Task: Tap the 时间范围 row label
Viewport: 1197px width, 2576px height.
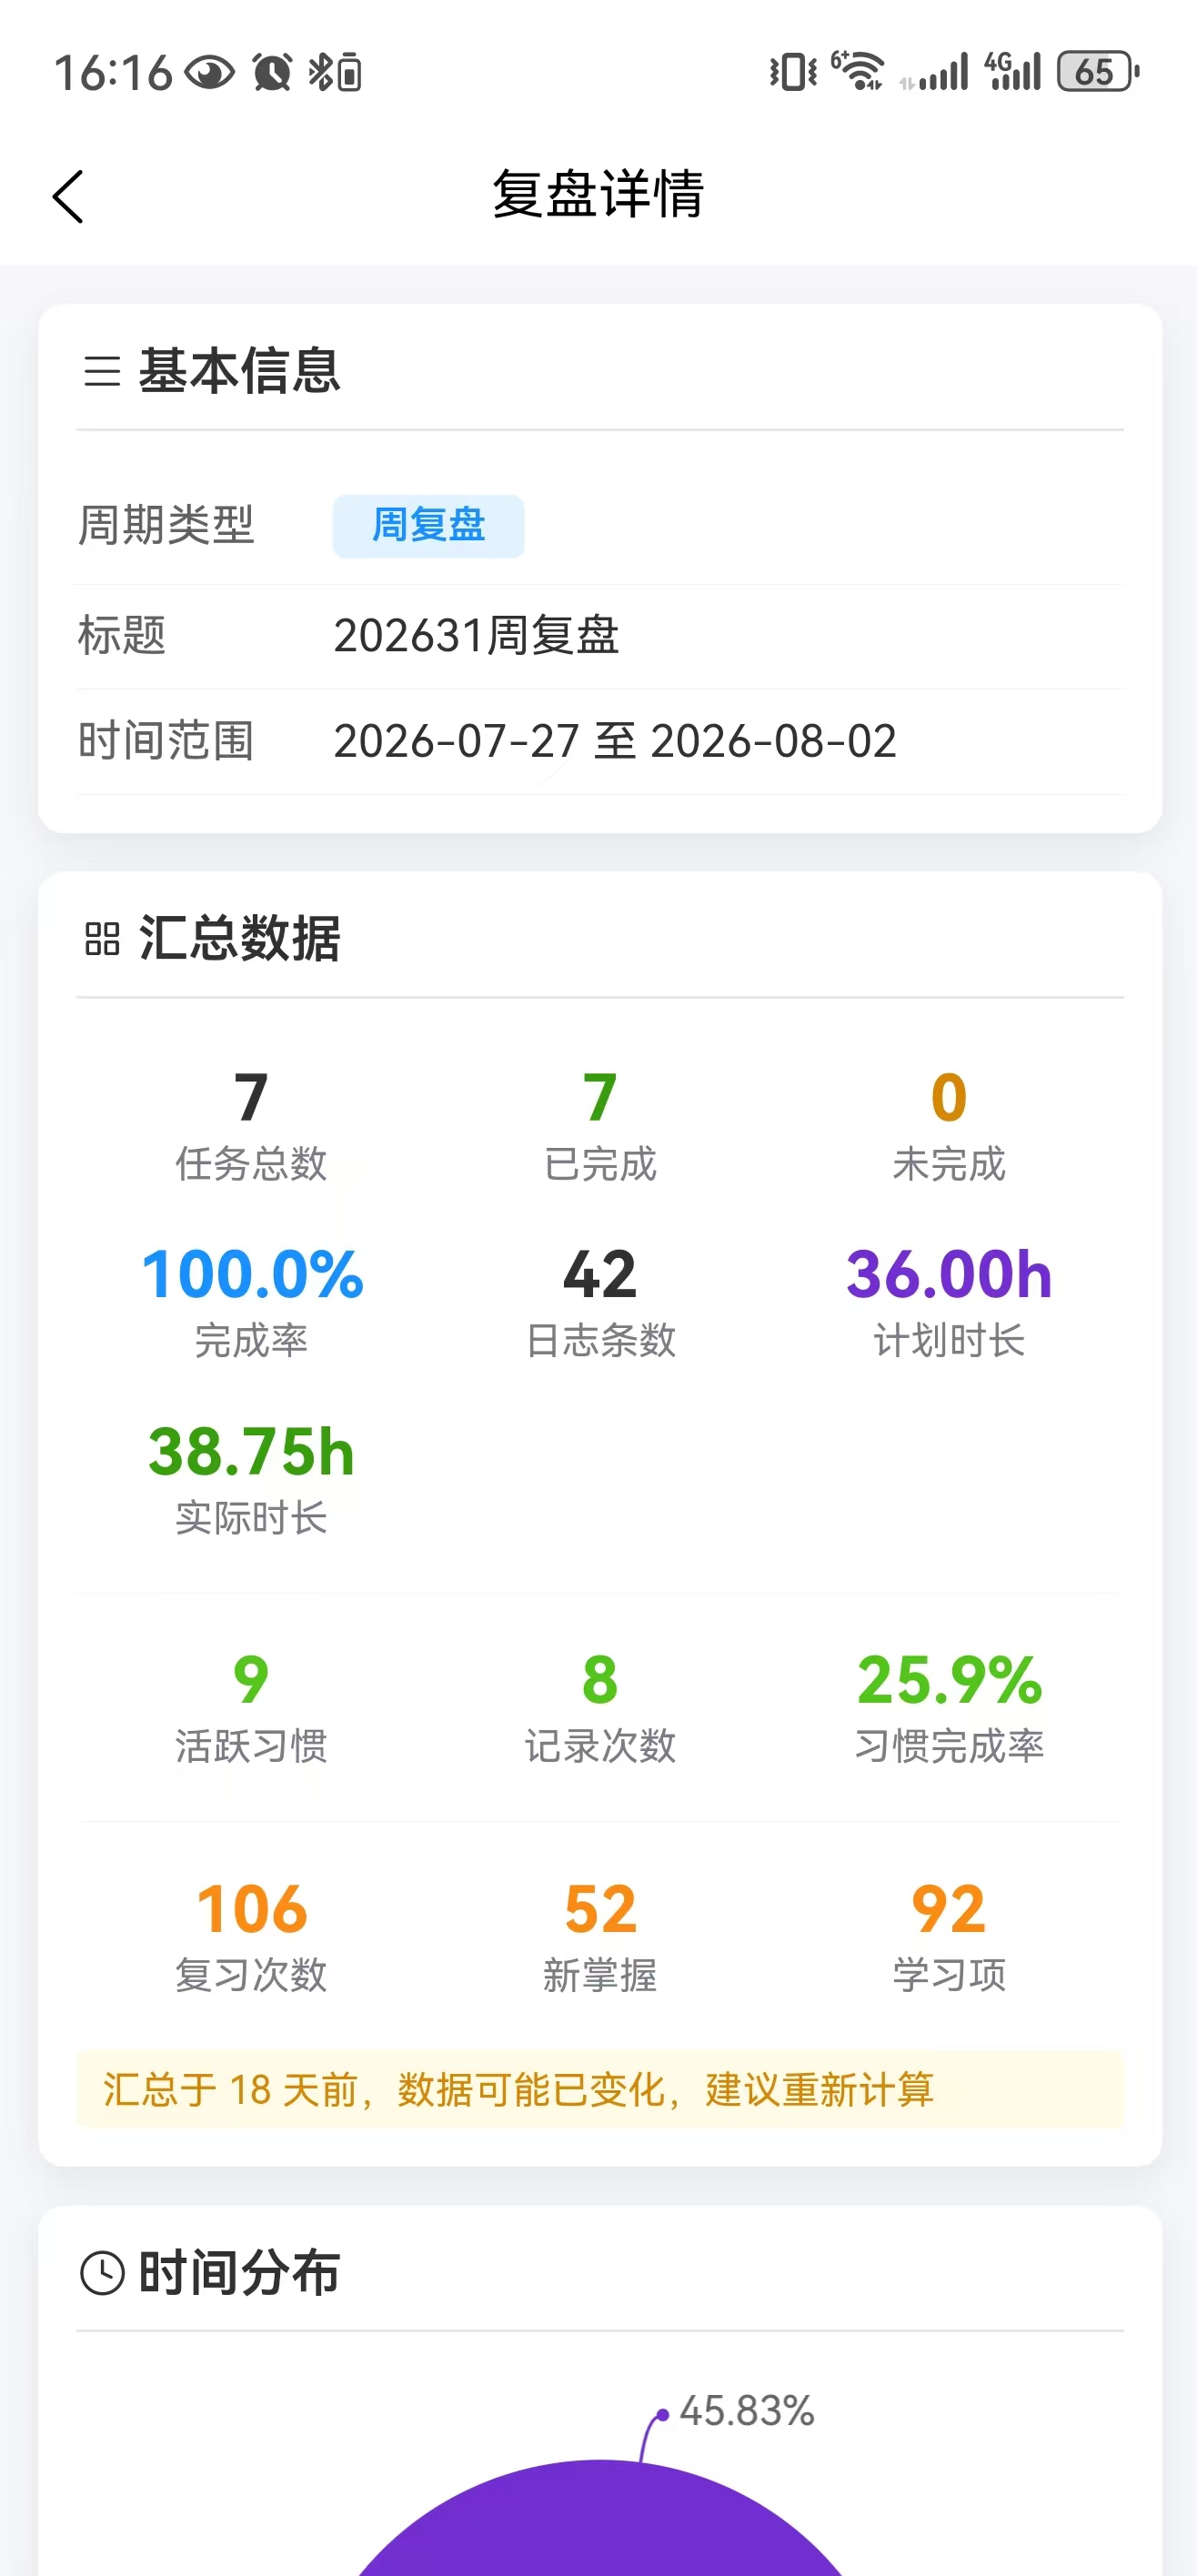Action: click(x=166, y=742)
